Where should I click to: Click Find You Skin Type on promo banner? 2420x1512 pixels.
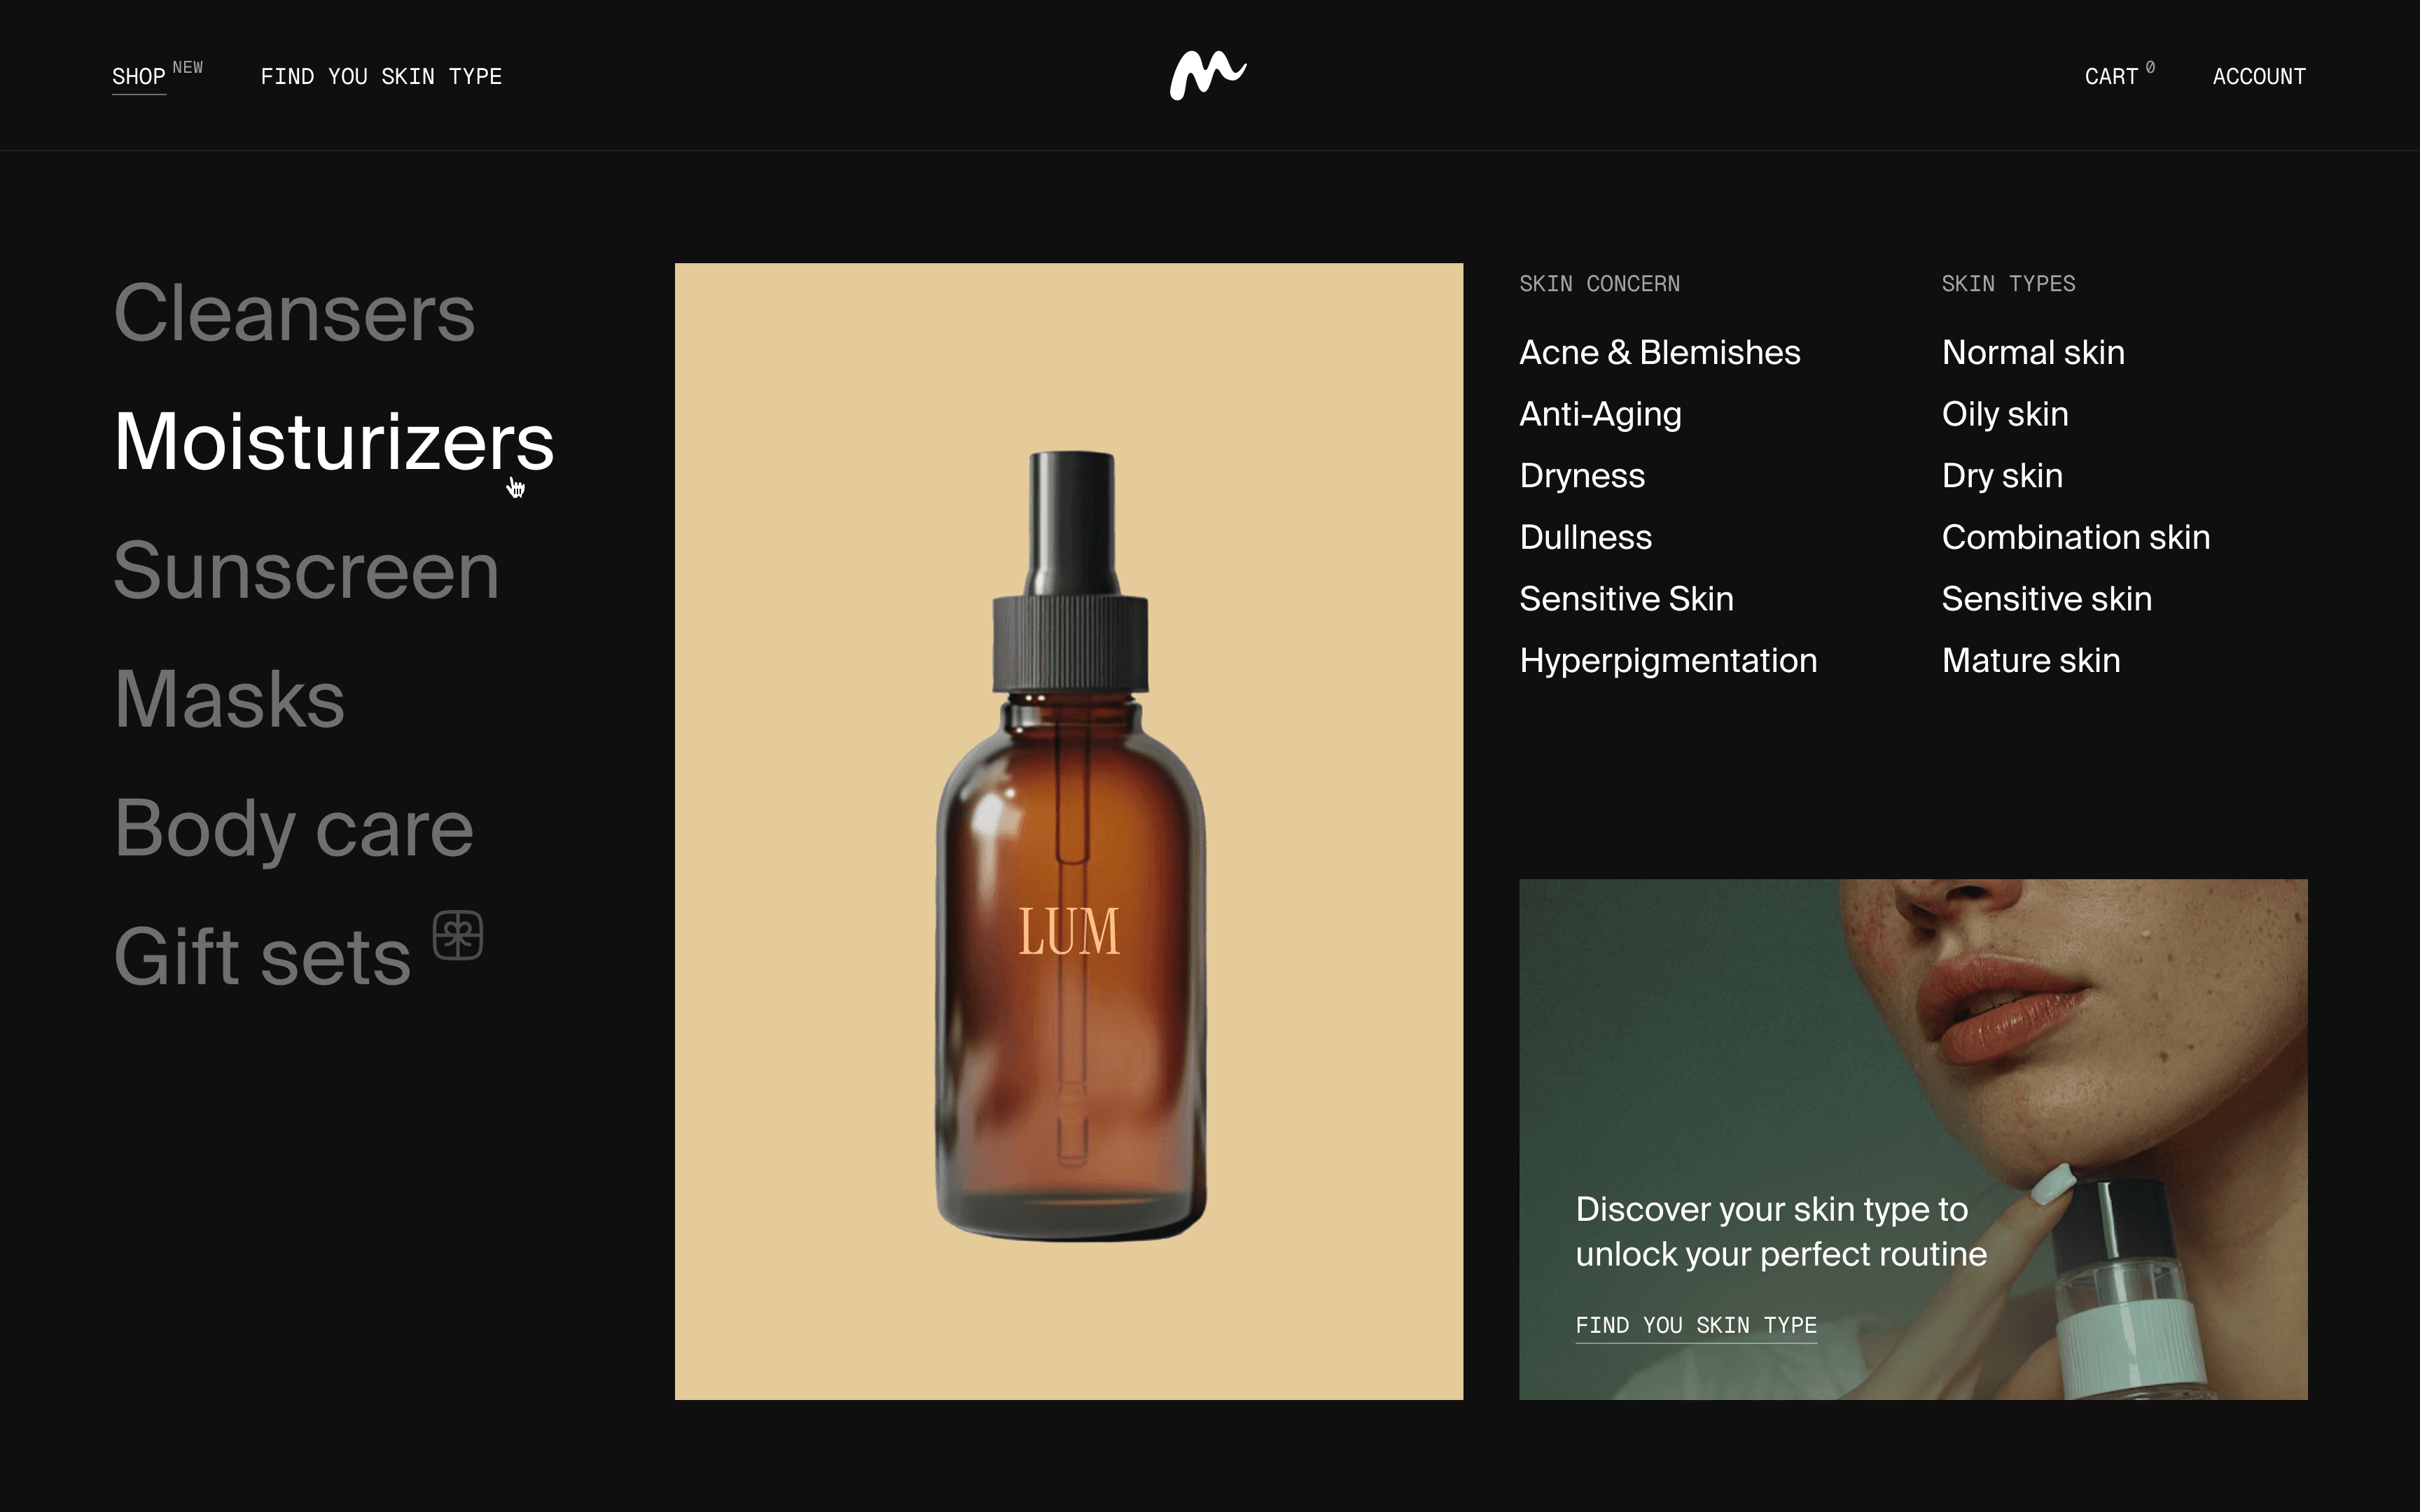(1696, 1326)
